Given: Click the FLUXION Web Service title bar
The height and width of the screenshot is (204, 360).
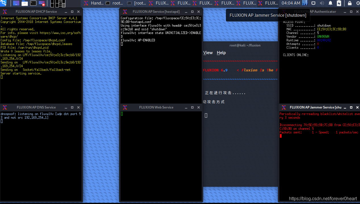Looking at the screenshot, I should click(156, 107).
